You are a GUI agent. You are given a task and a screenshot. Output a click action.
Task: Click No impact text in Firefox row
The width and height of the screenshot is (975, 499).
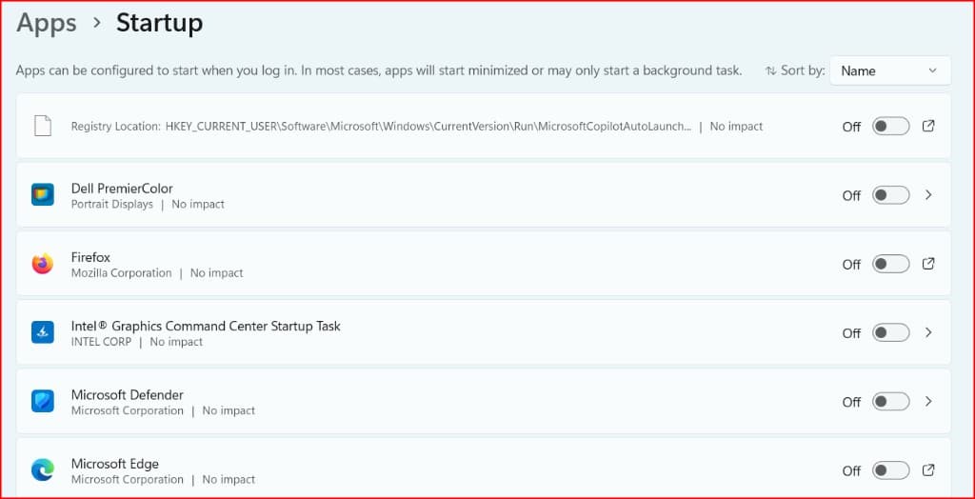pyautogui.click(x=216, y=273)
